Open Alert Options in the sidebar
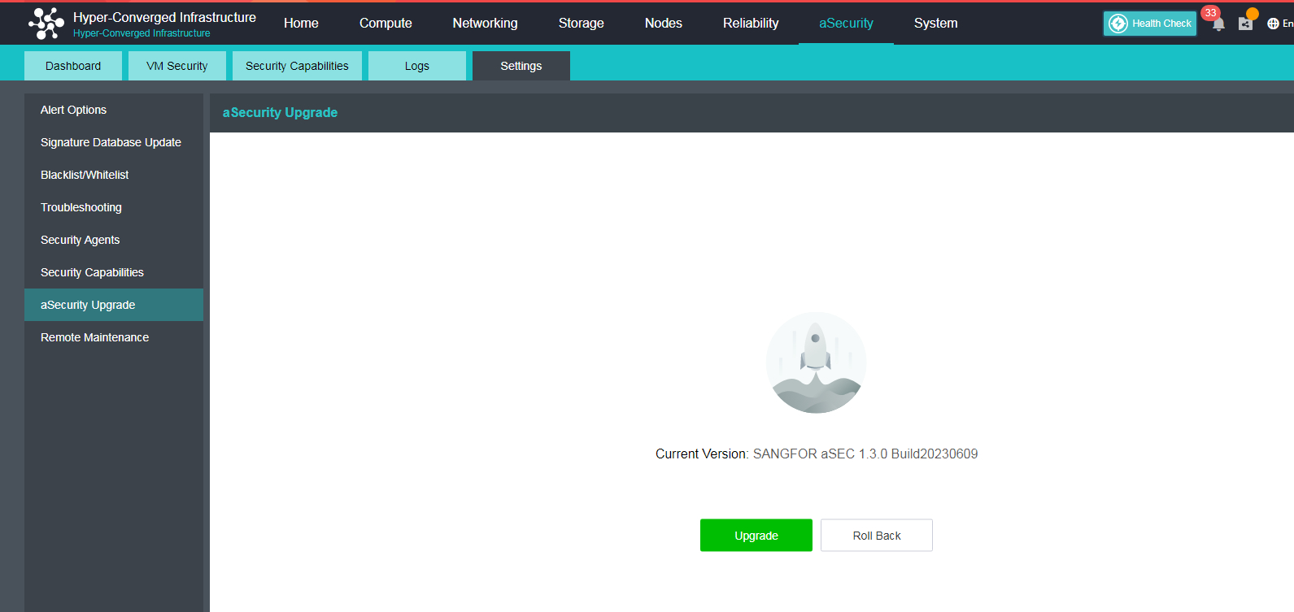The height and width of the screenshot is (612, 1294). coord(114,110)
